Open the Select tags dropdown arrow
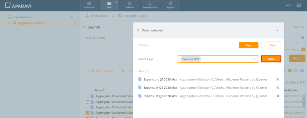 (x=254, y=59)
